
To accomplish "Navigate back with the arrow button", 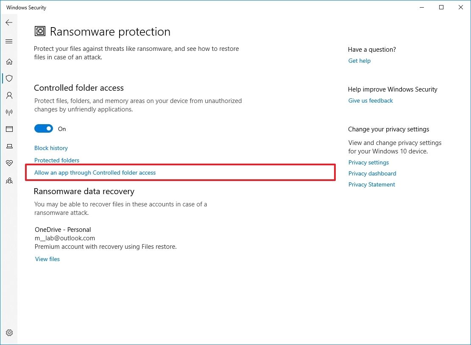I will pos(9,22).
